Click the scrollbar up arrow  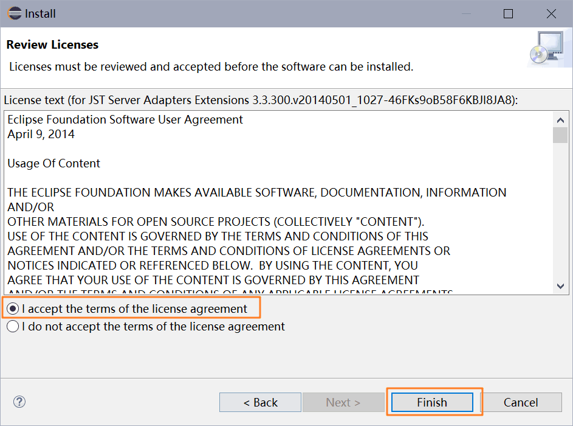pos(560,119)
